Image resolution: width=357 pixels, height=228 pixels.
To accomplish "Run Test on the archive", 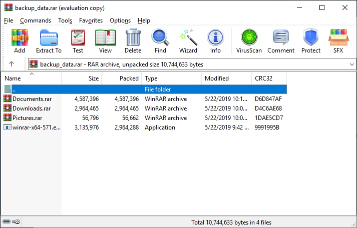I will click(x=78, y=41).
